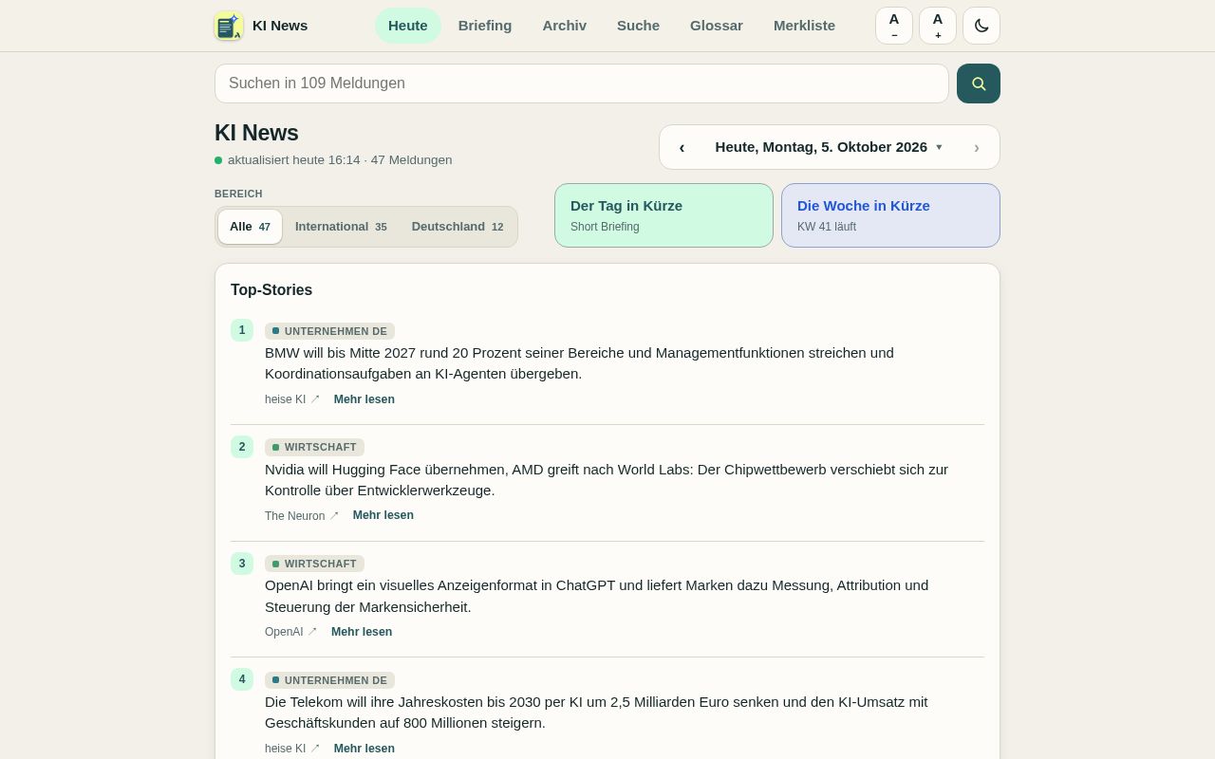Click Mehr lesen for BMW story

(x=364, y=399)
